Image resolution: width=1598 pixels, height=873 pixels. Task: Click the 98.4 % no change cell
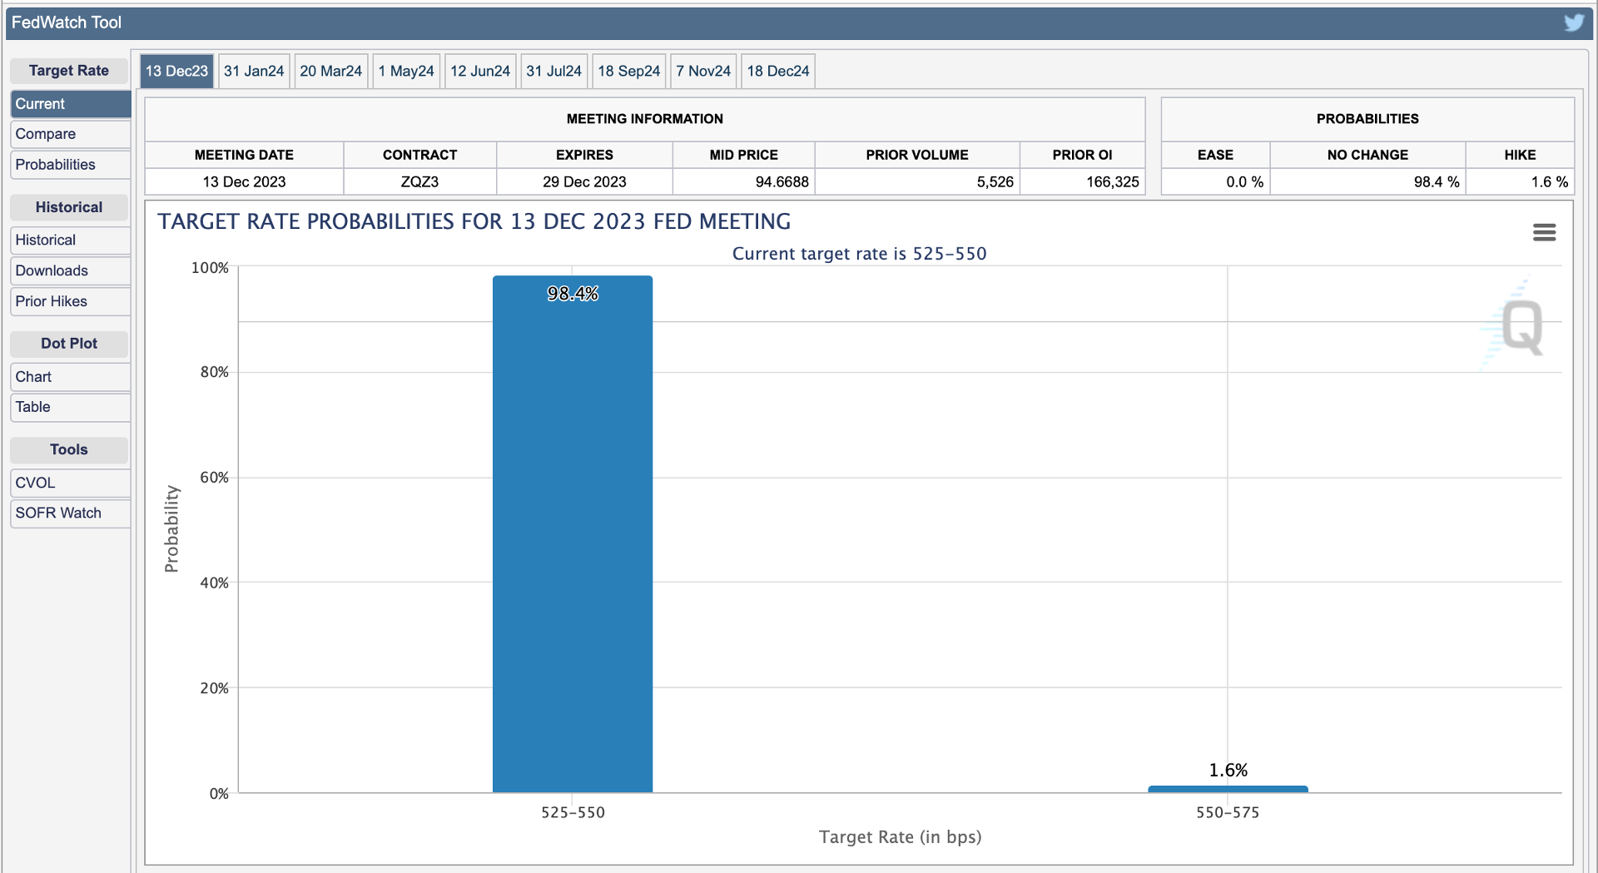[1367, 181]
